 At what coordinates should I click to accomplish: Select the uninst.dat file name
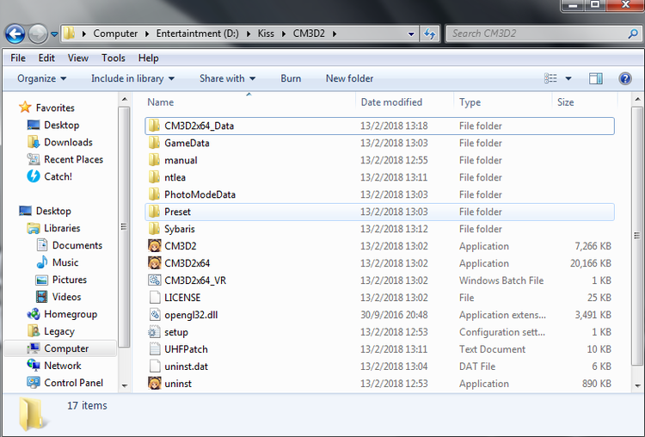(186, 366)
